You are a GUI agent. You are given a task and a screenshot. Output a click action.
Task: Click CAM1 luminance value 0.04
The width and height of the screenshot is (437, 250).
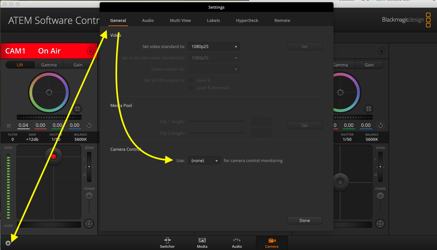tap(23, 125)
